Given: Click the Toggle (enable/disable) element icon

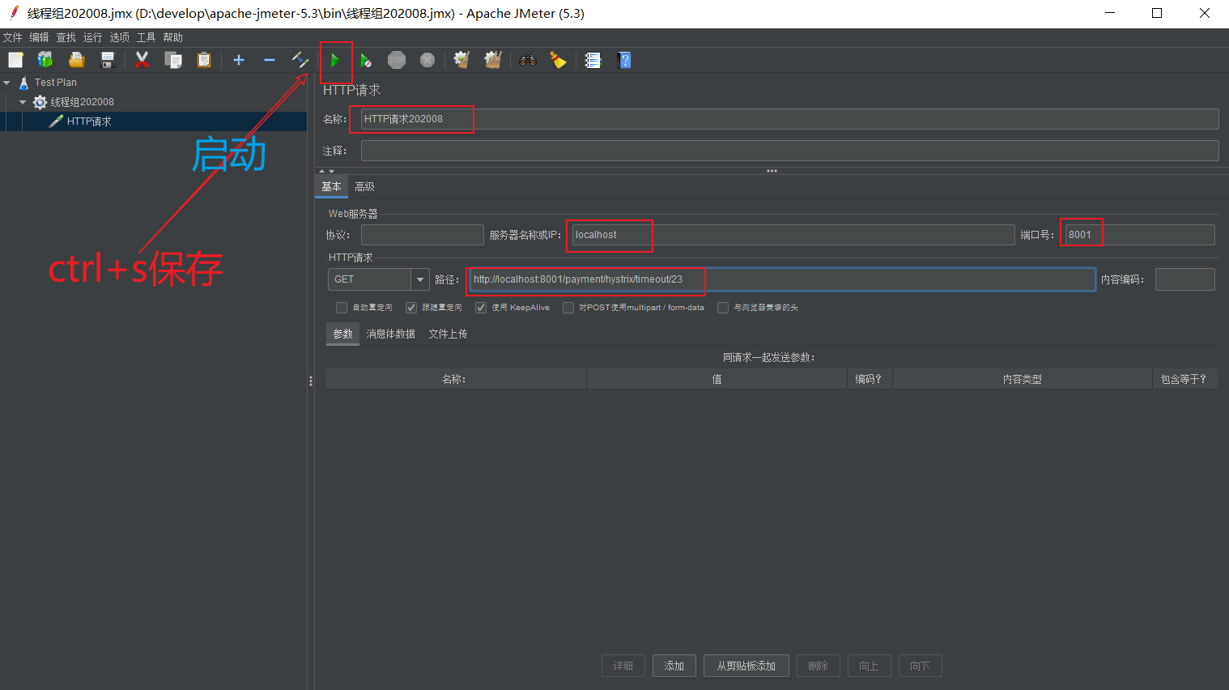Looking at the screenshot, I should (x=300, y=60).
